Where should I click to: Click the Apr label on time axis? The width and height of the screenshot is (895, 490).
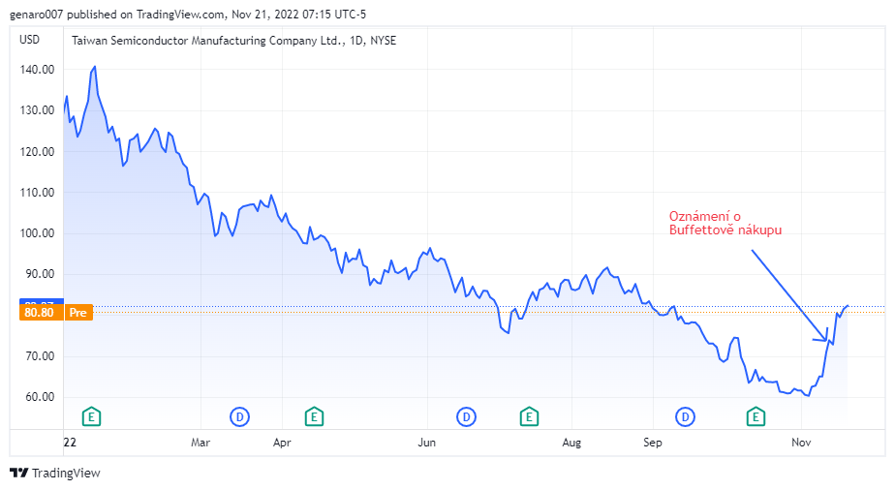pos(282,443)
